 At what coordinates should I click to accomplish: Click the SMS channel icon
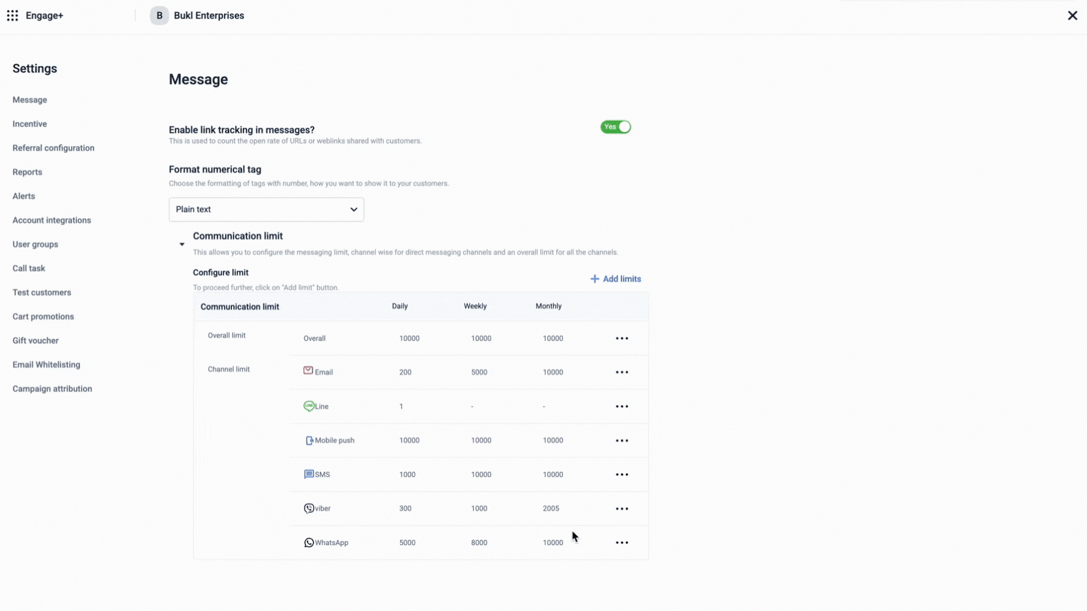click(x=309, y=474)
